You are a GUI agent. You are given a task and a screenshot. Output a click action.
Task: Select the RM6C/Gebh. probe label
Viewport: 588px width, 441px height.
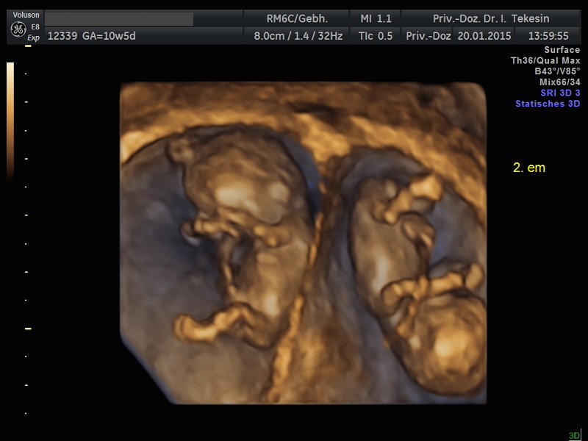(297, 18)
